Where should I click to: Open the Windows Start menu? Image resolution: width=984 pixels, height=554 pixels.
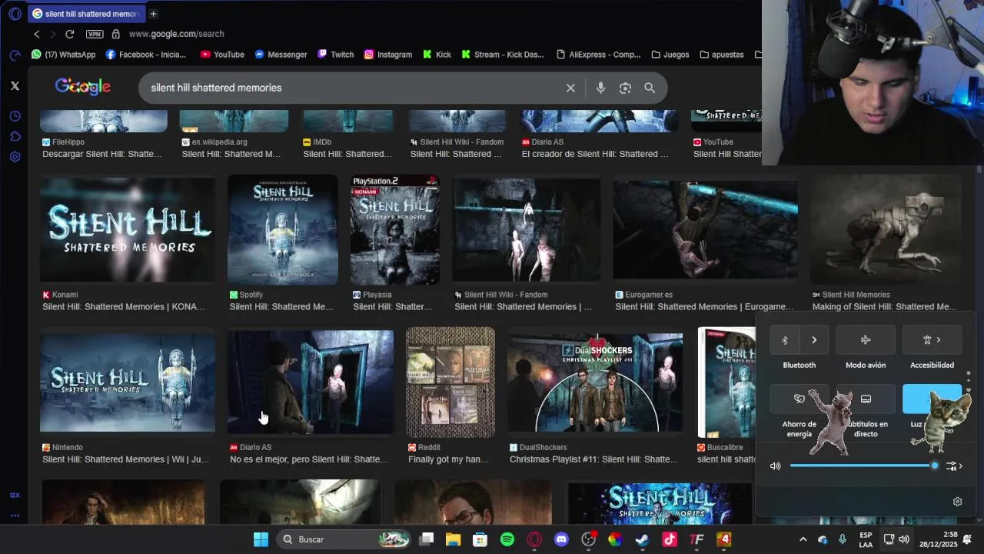pyautogui.click(x=261, y=539)
